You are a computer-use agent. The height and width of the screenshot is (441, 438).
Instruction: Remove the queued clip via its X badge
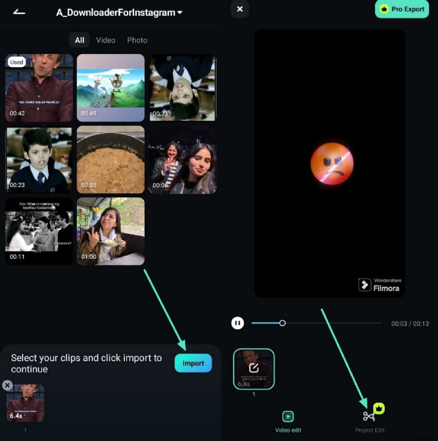pos(7,385)
